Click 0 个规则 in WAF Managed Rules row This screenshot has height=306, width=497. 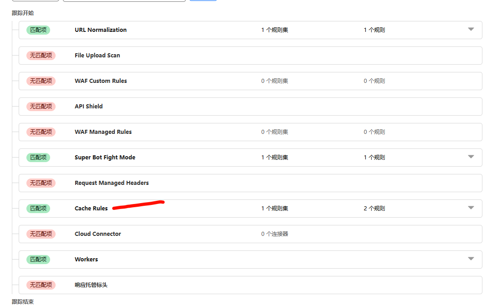pos(374,132)
